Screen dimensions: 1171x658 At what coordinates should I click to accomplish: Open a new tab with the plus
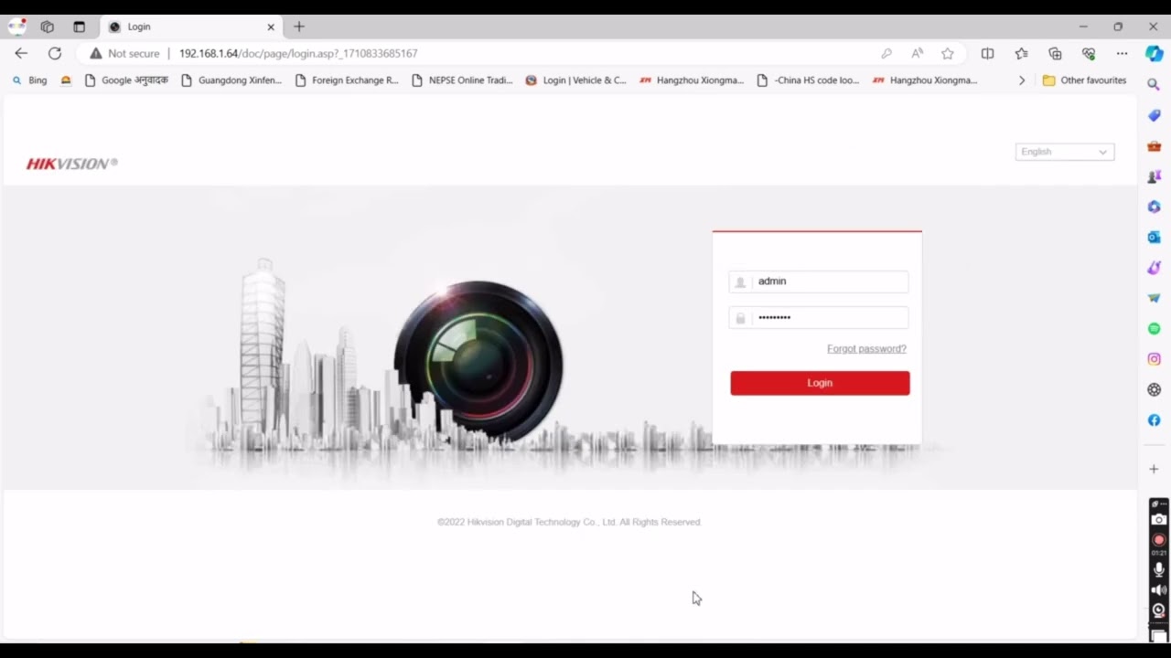298,27
